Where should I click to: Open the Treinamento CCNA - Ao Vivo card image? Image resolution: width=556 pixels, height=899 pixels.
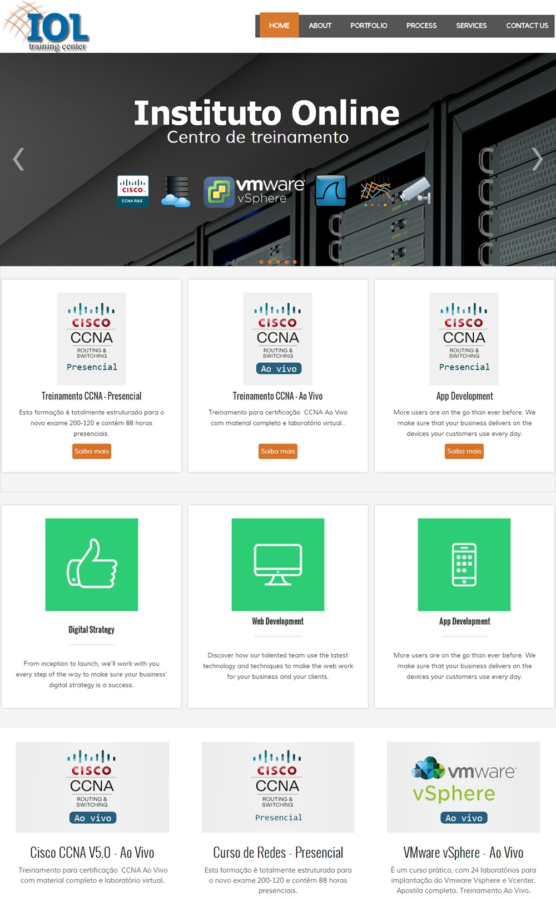278,339
